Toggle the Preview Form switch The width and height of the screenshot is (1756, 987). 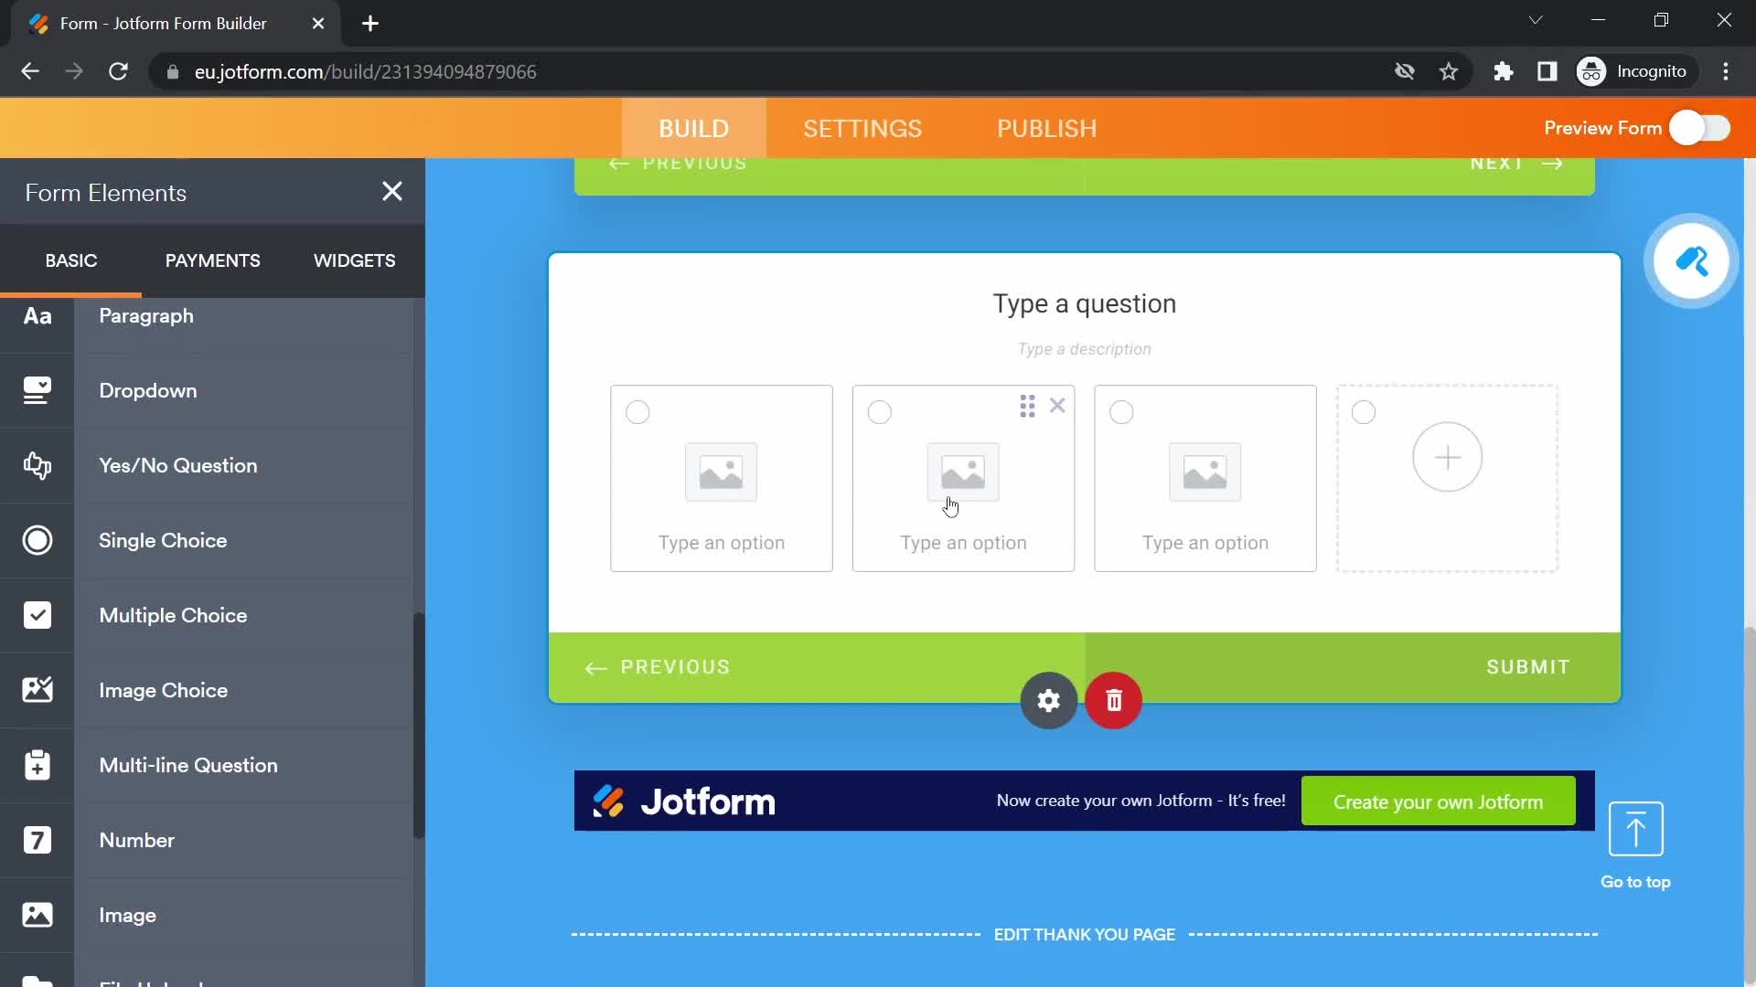(1698, 128)
